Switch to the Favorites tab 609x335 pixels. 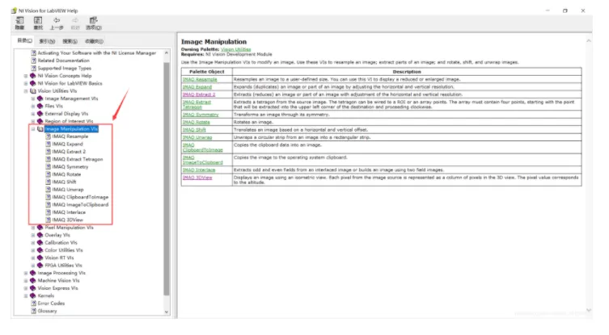pyautogui.click(x=94, y=41)
